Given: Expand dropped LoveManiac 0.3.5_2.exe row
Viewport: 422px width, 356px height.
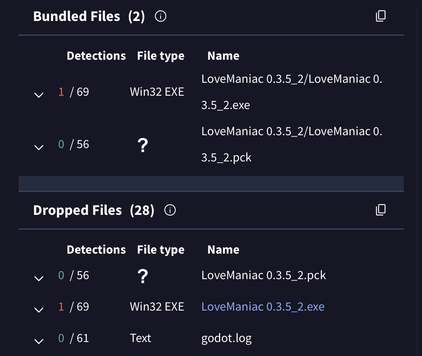Looking at the screenshot, I should (39, 310).
